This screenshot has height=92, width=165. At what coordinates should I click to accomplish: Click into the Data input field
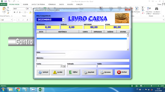coord(51,54)
